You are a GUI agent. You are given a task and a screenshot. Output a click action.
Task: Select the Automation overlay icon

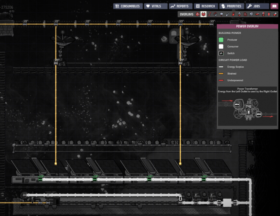[269, 14]
